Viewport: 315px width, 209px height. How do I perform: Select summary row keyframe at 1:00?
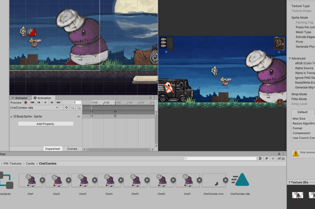tap(115, 111)
